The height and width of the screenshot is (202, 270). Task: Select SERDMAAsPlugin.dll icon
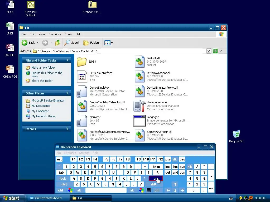(140, 135)
